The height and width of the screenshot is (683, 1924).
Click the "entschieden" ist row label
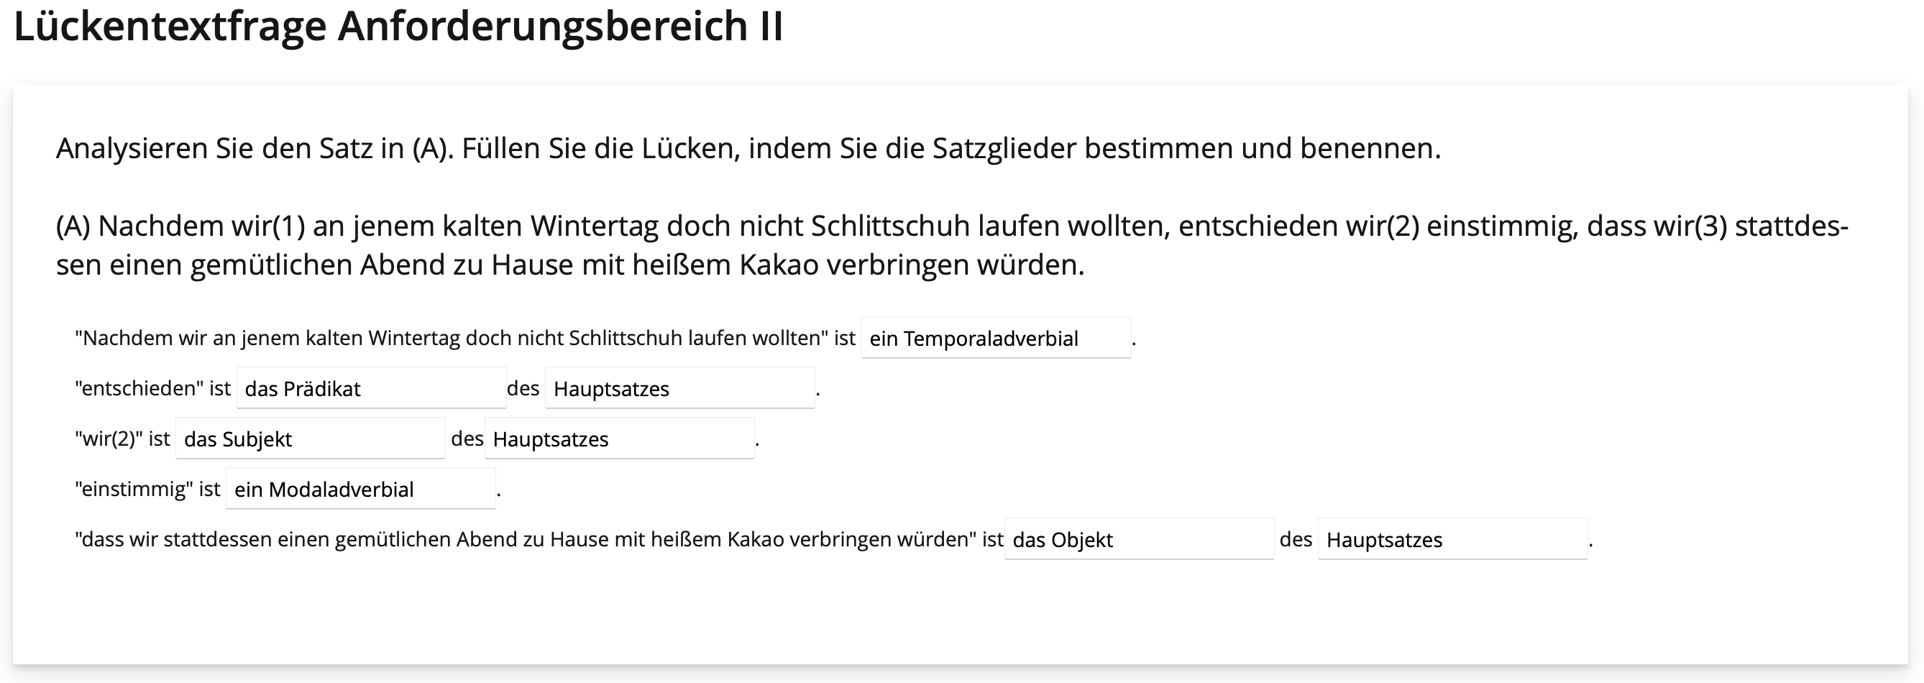pyautogui.click(x=152, y=388)
